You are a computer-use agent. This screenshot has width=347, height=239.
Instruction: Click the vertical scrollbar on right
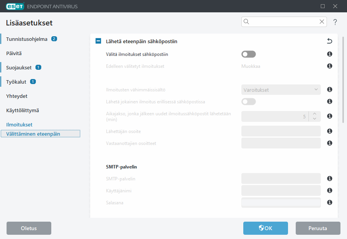(x=343, y=80)
